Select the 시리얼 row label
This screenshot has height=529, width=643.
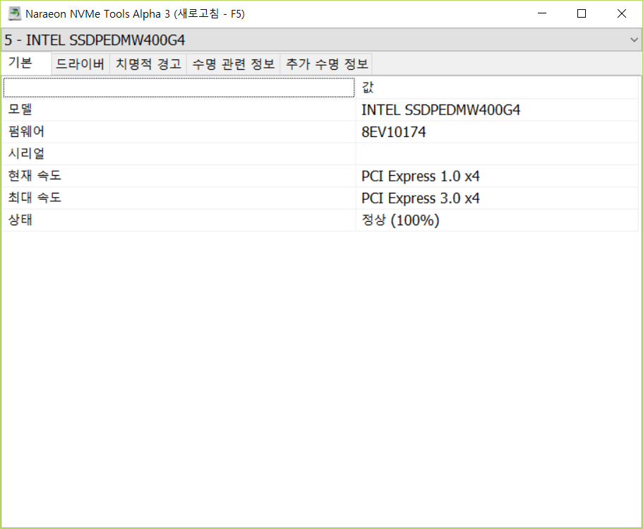26,154
